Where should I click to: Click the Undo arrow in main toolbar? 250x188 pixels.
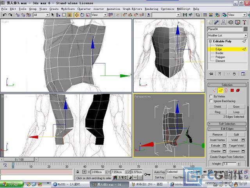[x=4, y=15]
